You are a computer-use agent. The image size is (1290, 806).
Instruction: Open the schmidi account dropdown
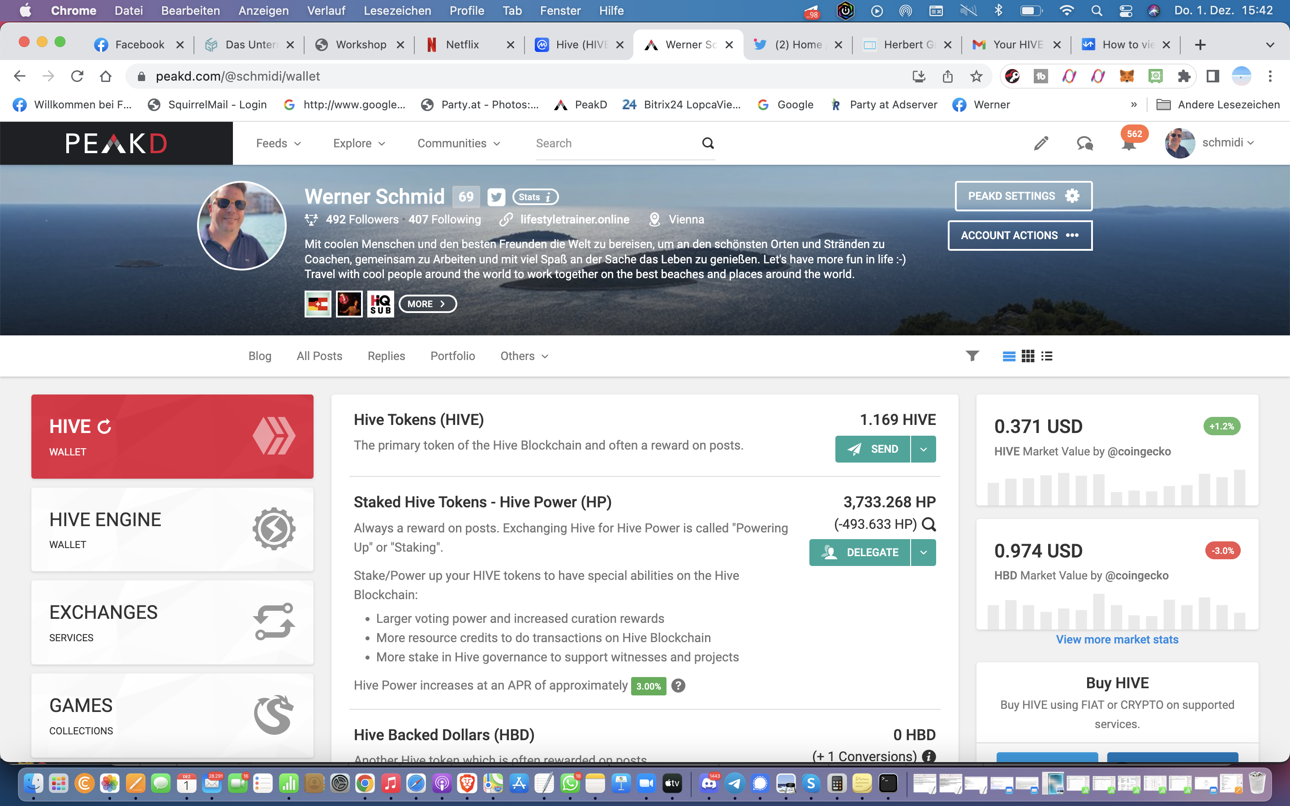(1228, 142)
